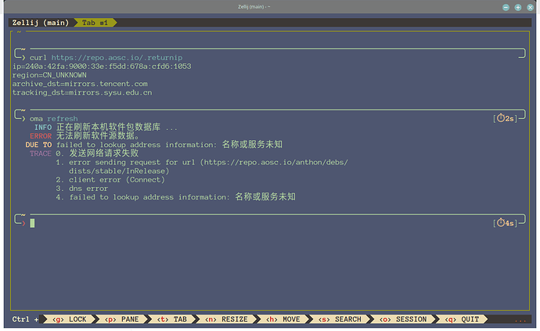The height and width of the screenshot is (331, 540).
Task: Click the '发送网络请求失败' trace line
Action: pos(97,153)
